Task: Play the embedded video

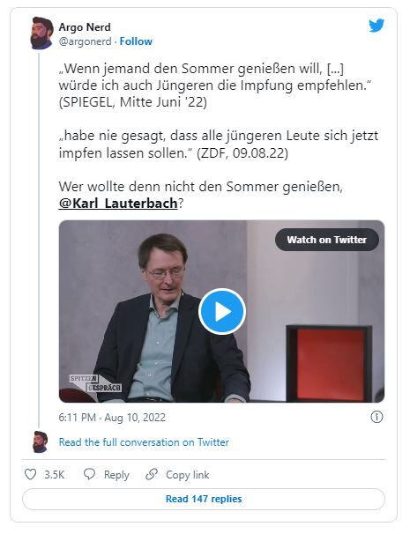Action: 222,312
